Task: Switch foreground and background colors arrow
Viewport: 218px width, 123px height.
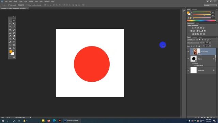Action: pyautogui.click(x=14, y=51)
